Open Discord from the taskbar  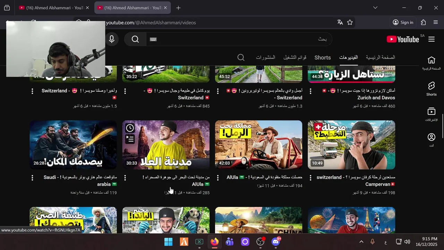[276, 242]
